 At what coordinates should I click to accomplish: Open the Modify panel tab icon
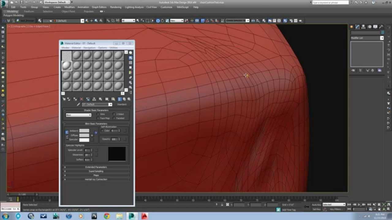[x=357, y=27]
